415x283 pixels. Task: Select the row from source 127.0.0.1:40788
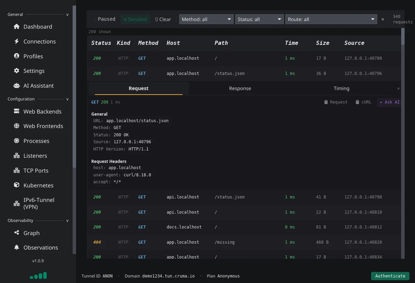click(x=245, y=58)
